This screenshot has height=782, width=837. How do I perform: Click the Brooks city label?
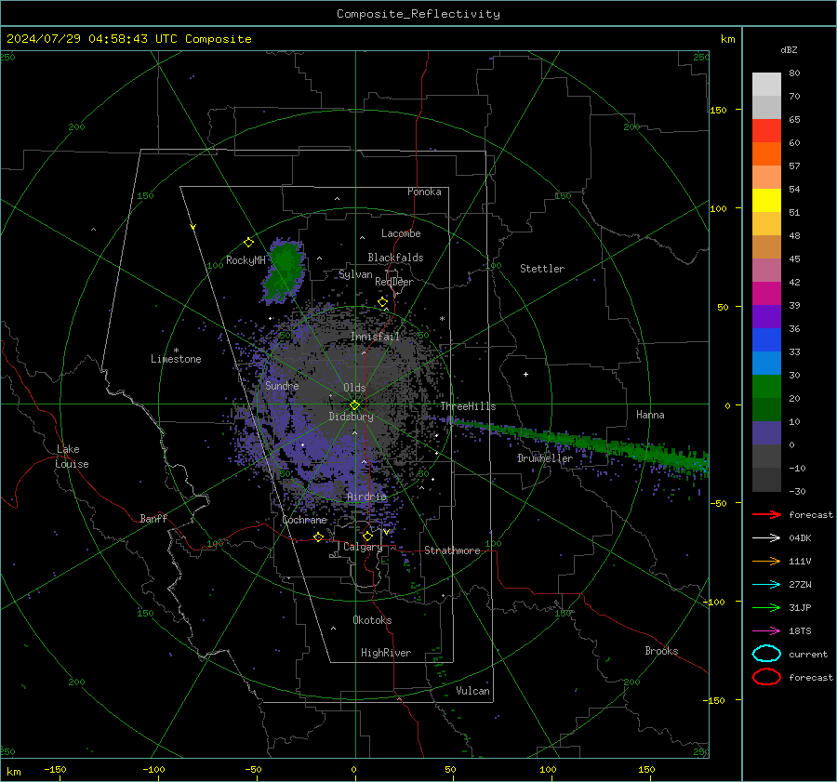(x=661, y=651)
